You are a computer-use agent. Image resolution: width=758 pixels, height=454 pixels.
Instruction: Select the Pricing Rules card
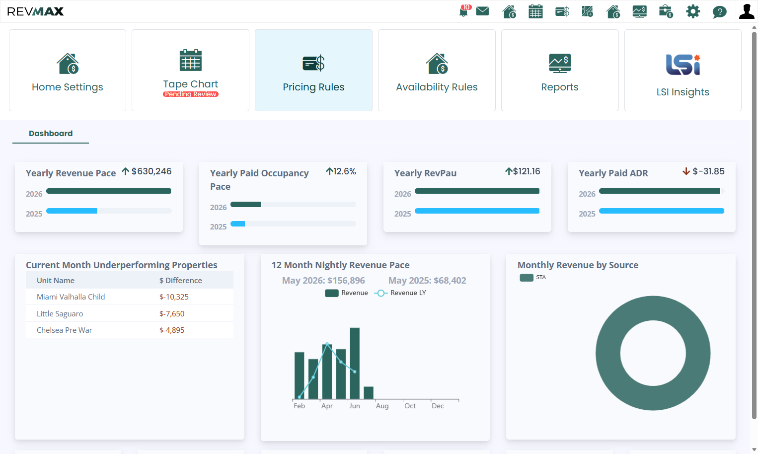pyautogui.click(x=313, y=70)
